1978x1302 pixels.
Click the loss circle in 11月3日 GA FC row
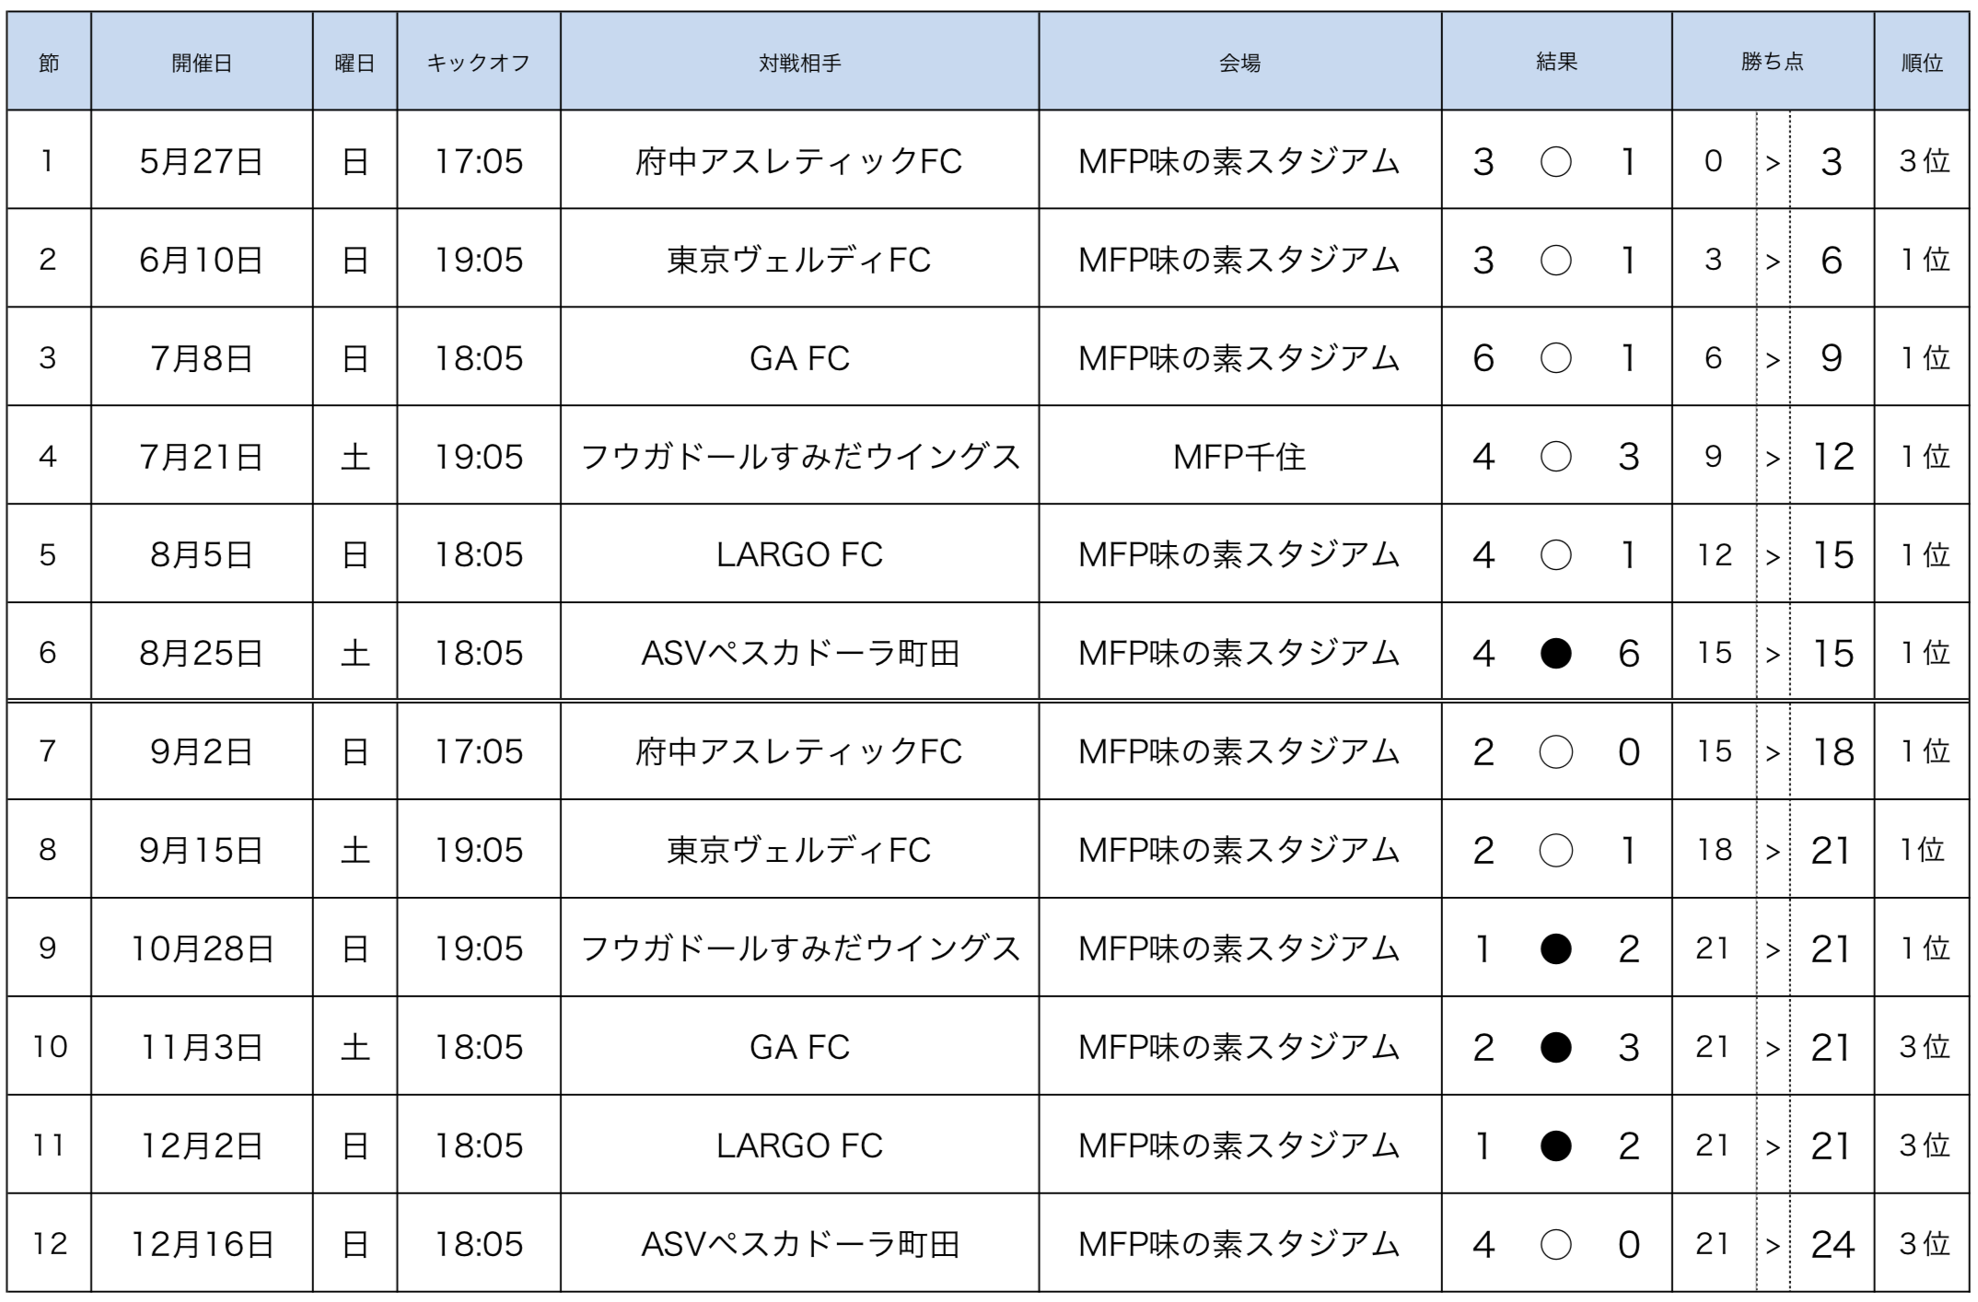click(1555, 1047)
